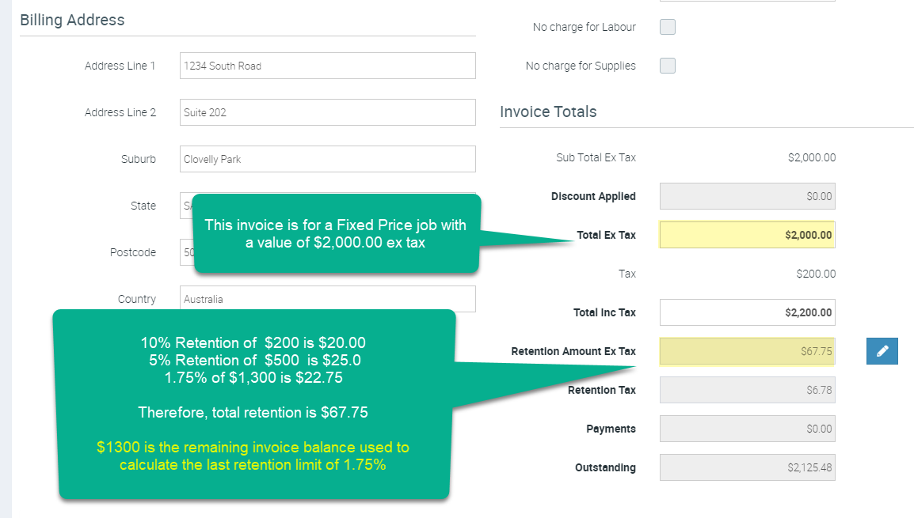Image resolution: width=914 pixels, height=518 pixels.
Task: Click the Retention Amount Ex Tax field
Action: [747, 351]
